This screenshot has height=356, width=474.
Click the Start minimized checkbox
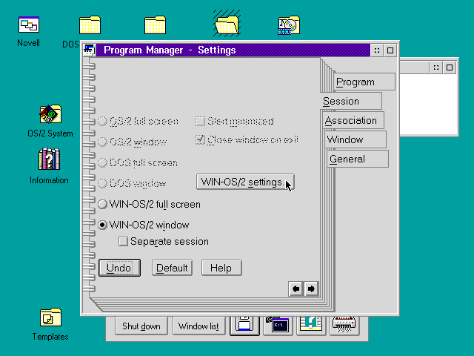200,121
